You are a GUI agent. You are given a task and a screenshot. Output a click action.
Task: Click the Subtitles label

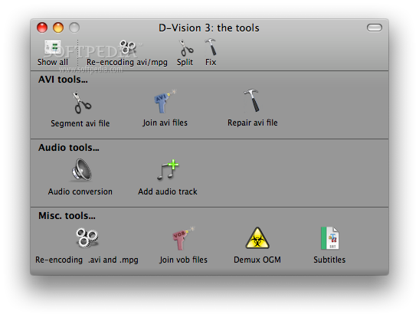[x=329, y=260]
